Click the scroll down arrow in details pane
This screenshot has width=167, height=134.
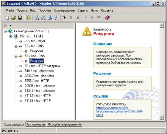[x=161, y=118]
